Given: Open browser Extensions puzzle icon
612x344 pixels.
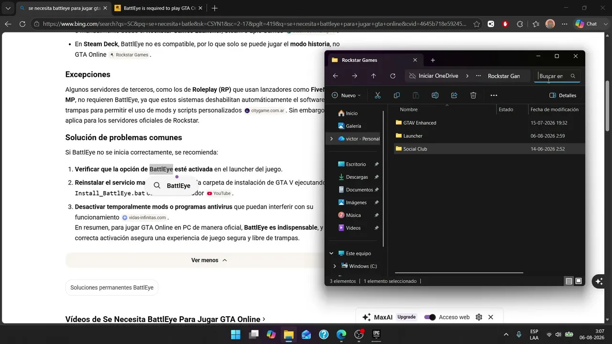Looking at the screenshot, I should click(x=520, y=24).
